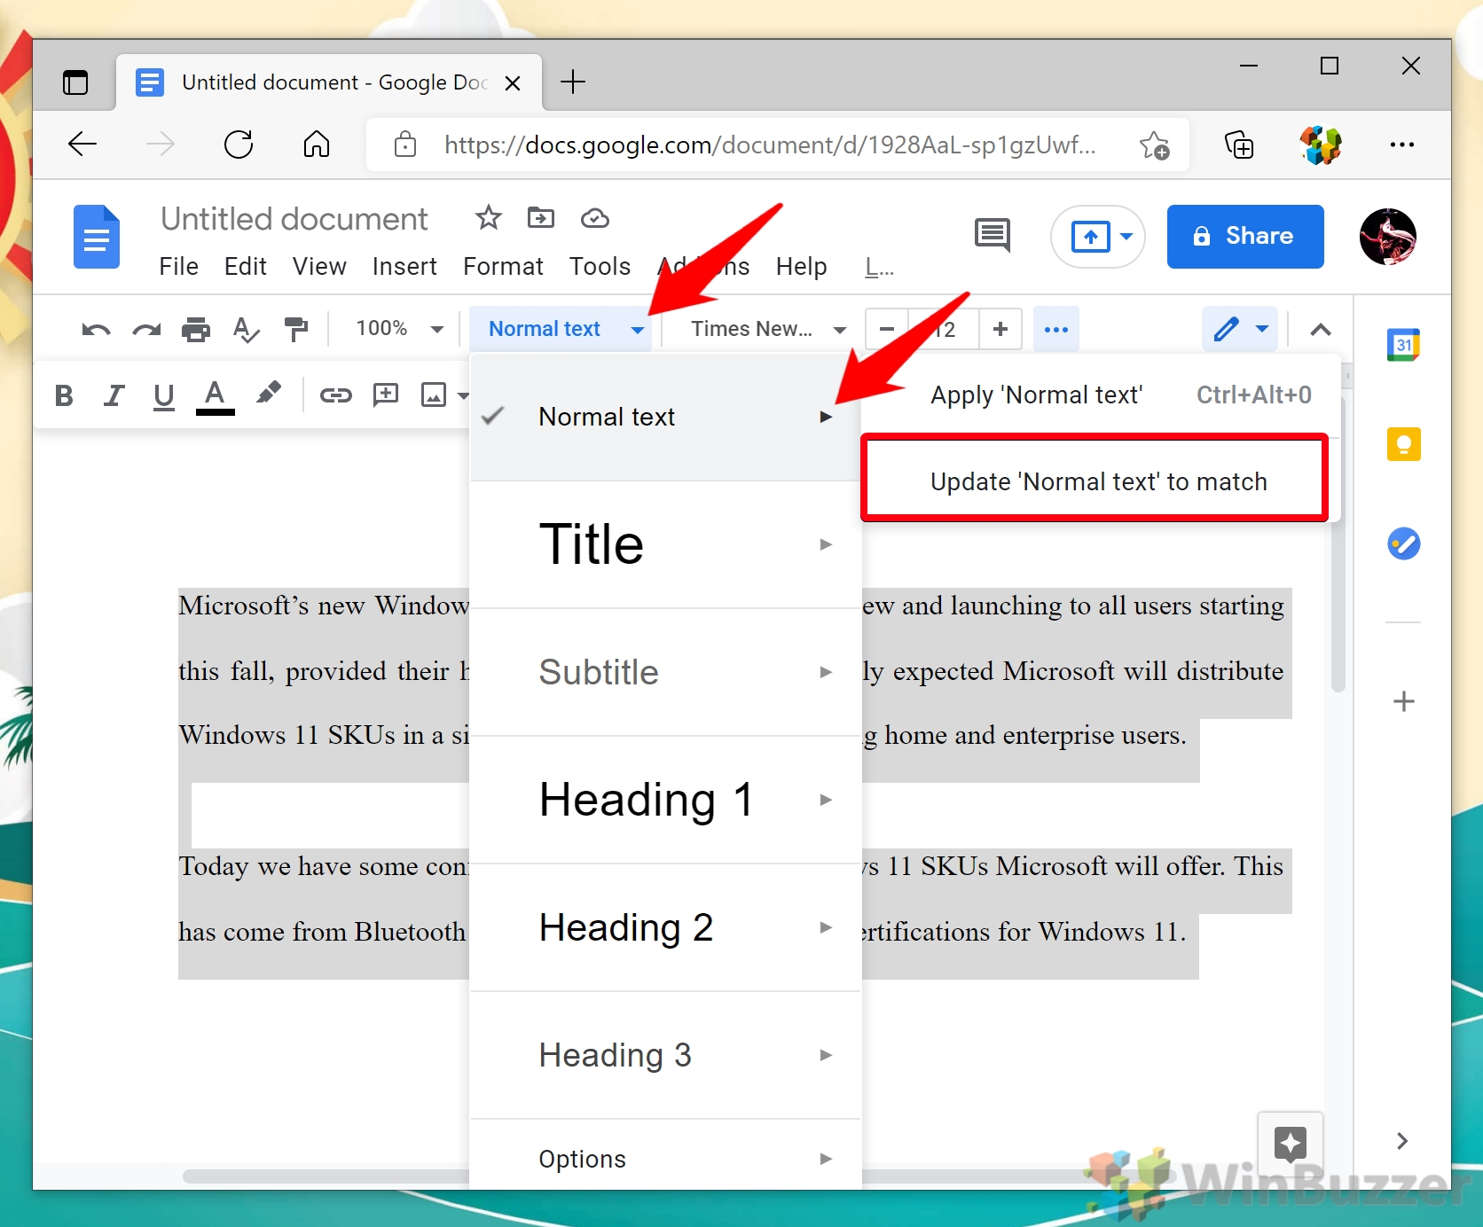Select the Paint format tool
Viewport: 1483px width, 1227px height.
coord(295,330)
